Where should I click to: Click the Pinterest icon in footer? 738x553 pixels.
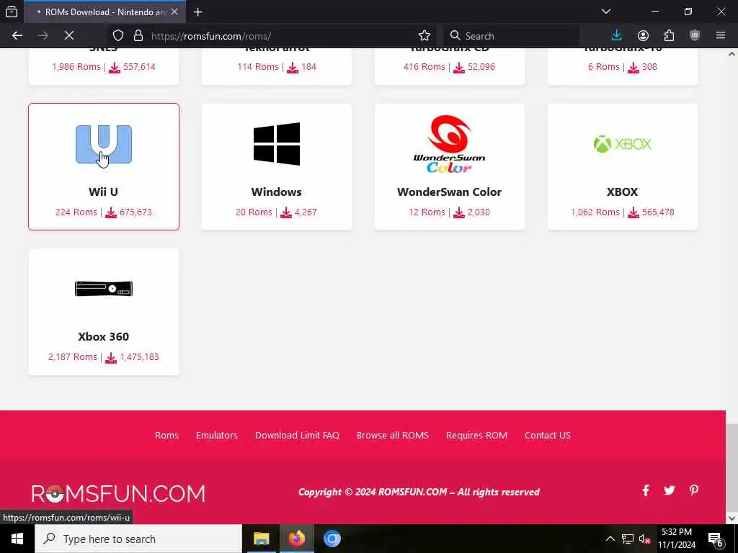pyautogui.click(x=694, y=490)
